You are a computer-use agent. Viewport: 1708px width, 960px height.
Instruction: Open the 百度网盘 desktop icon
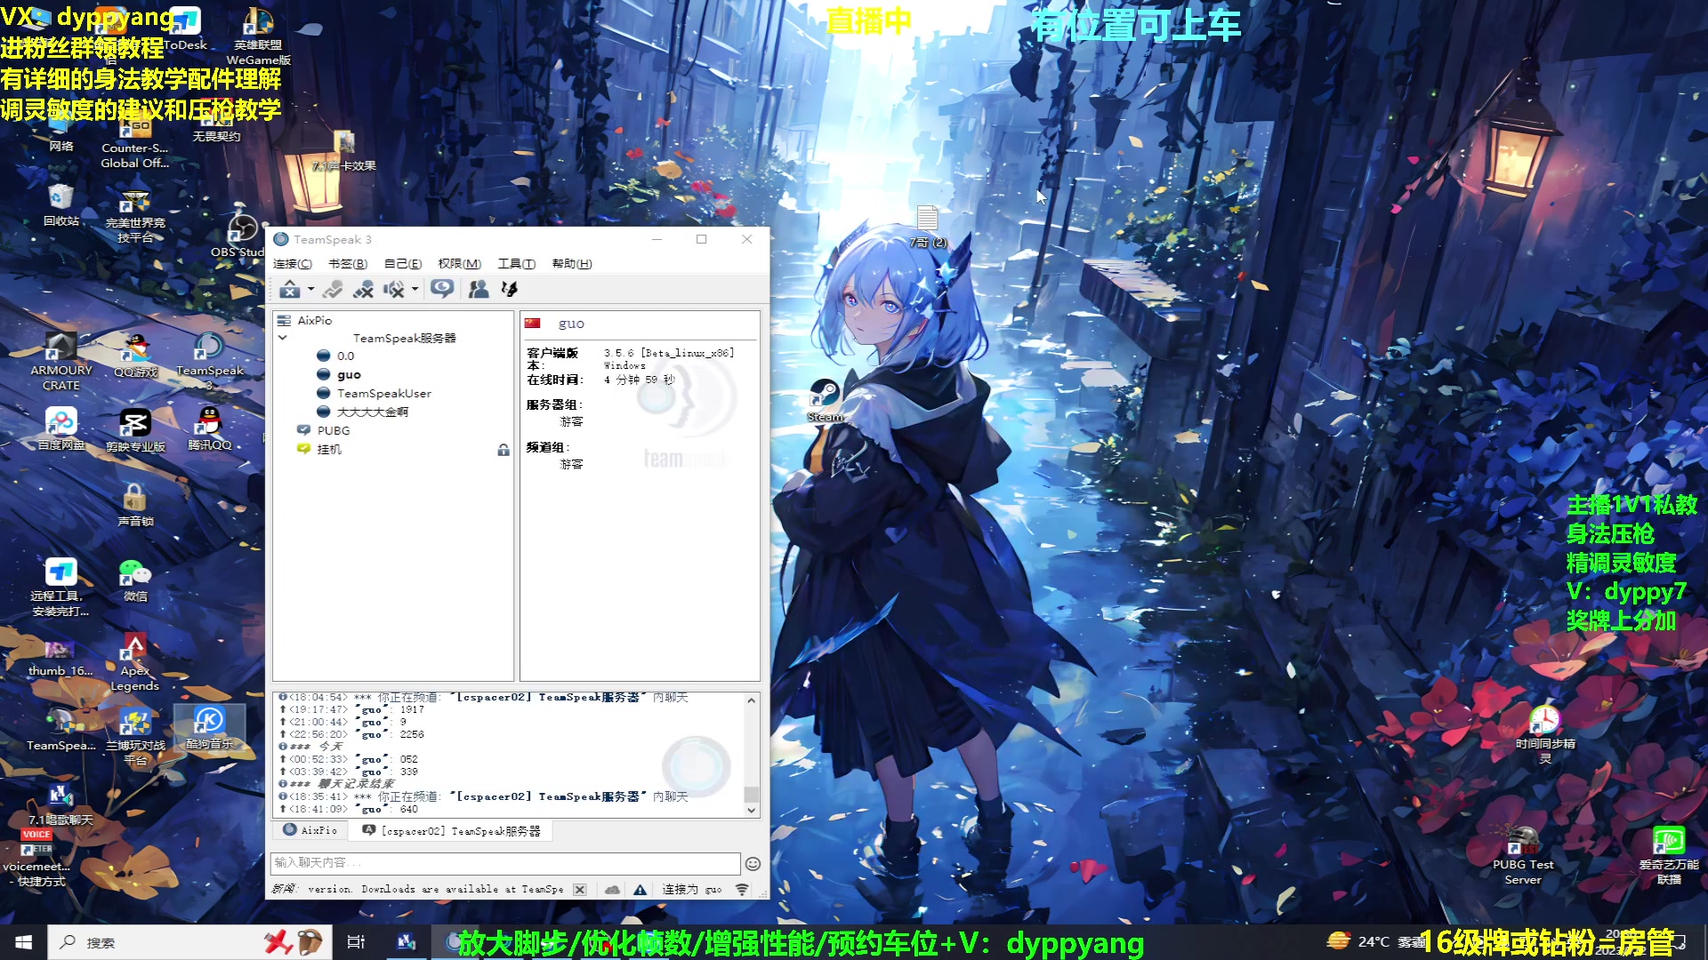coord(61,429)
